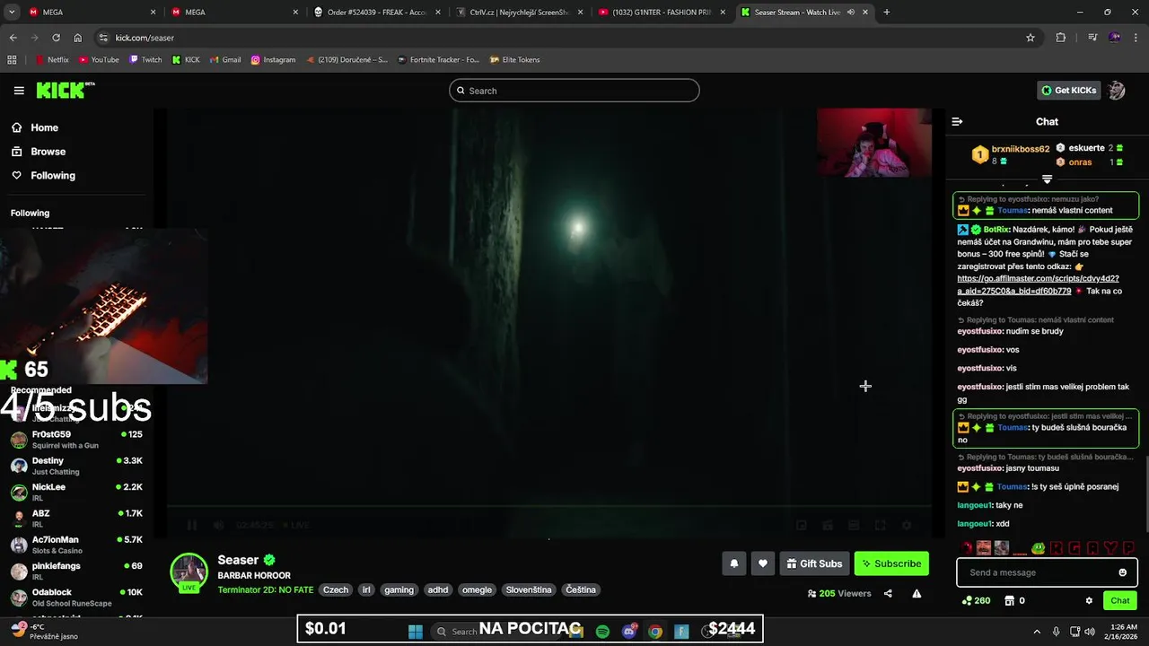Click brxniikboss62 in gift leaderboard
This screenshot has width=1149, height=646.
[x=1020, y=149]
